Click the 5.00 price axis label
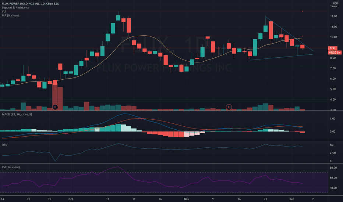This screenshot has height=202, width=343. (x=333, y=89)
